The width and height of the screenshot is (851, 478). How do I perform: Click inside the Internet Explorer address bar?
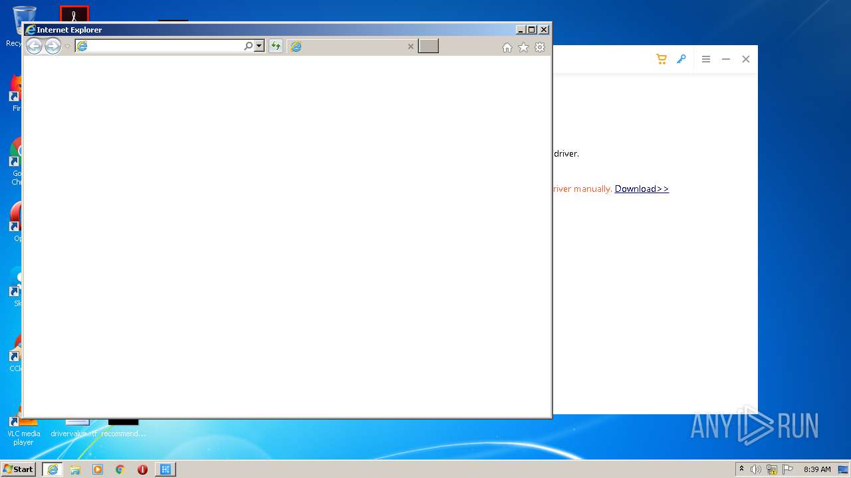159,46
